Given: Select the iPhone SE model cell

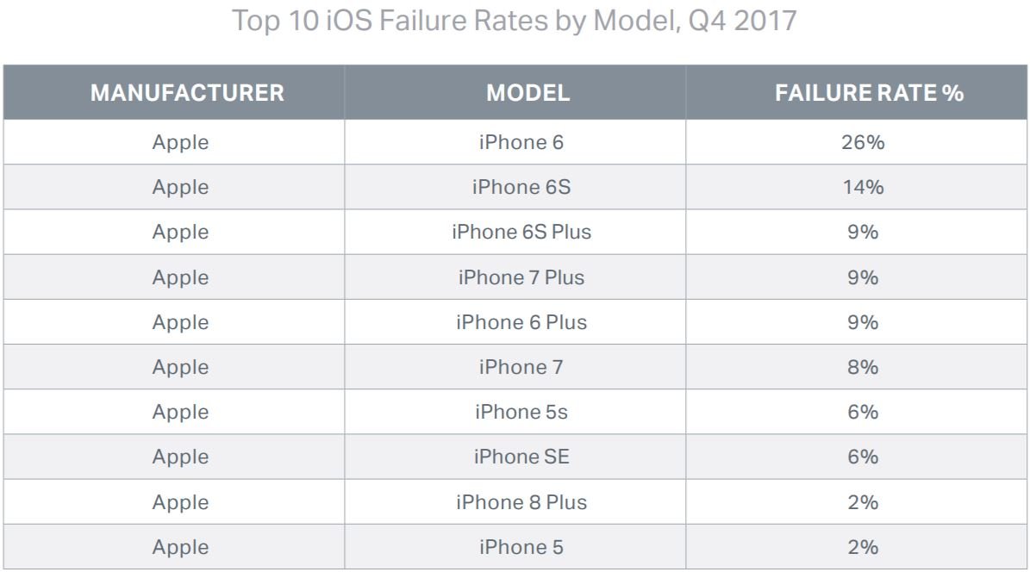Looking at the screenshot, I should tap(515, 457).
